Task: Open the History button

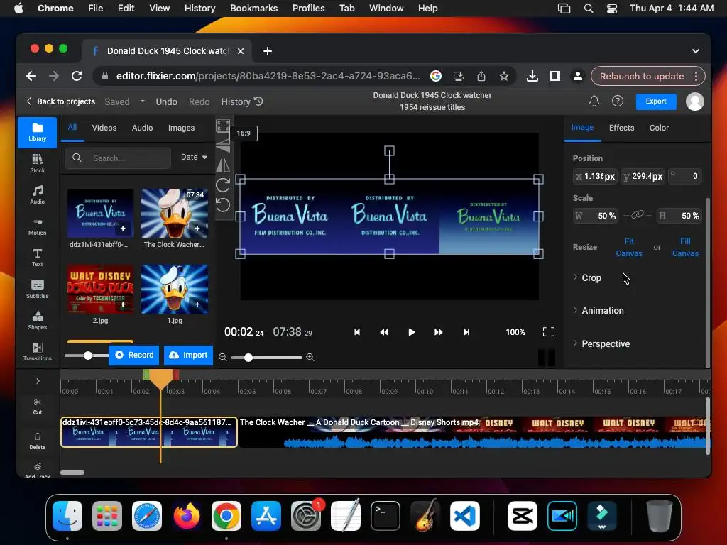Action: click(x=241, y=101)
